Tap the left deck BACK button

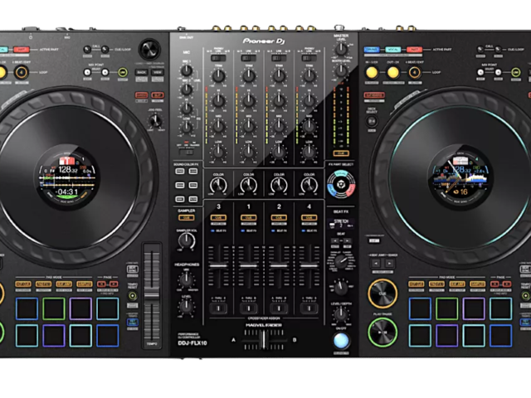click(x=141, y=72)
